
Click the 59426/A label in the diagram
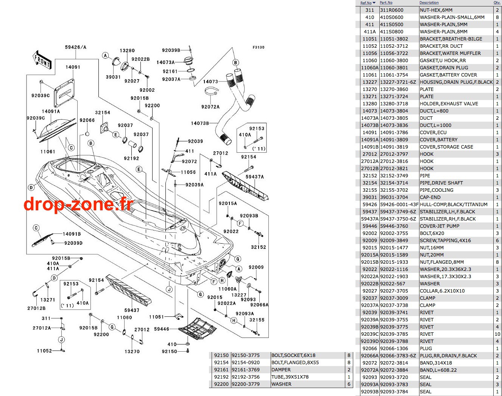tap(76, 47)
